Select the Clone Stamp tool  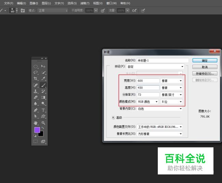tap(36, 91)
